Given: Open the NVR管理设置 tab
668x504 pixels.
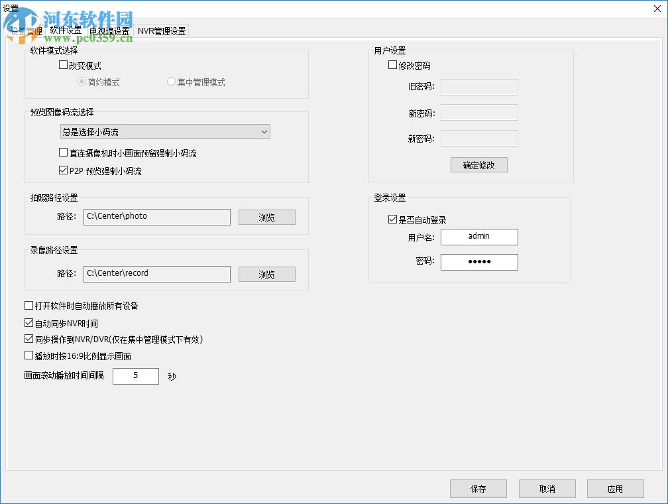Looking at the screenshot, I should [162, 31].
